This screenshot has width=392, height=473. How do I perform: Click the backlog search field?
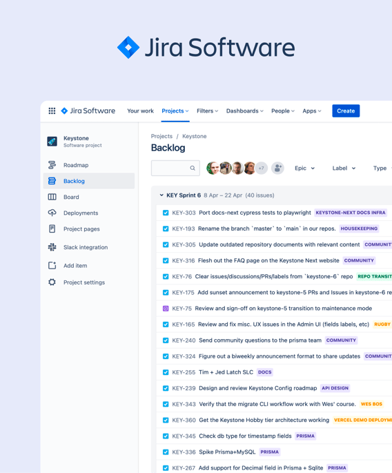point(175,168)
